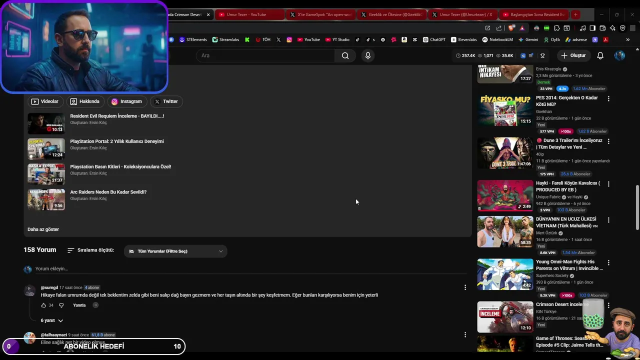Viewport: 640px width, 360px height.
Task: Click the YouTube search magnifier button
Action: [345, 55]
